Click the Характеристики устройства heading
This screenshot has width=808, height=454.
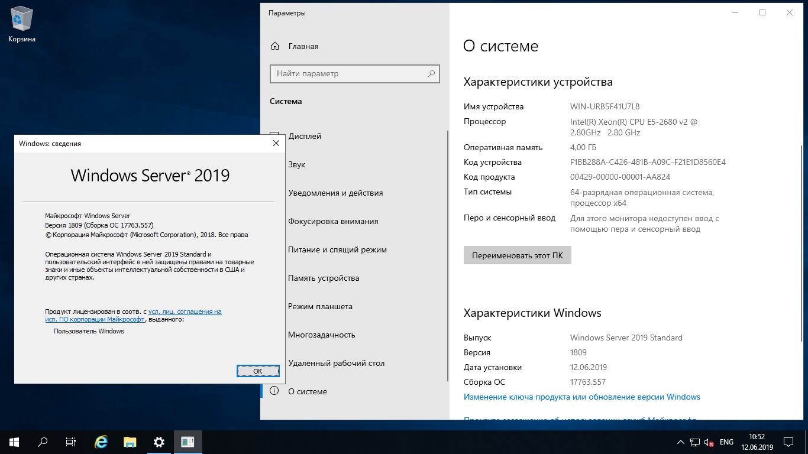tap(538, 82)
